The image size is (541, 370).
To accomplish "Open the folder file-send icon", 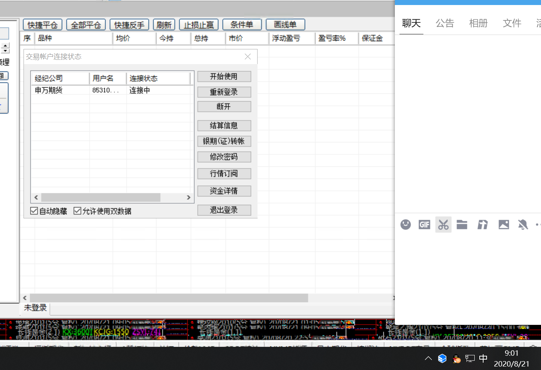I will (x=462, y=225).
